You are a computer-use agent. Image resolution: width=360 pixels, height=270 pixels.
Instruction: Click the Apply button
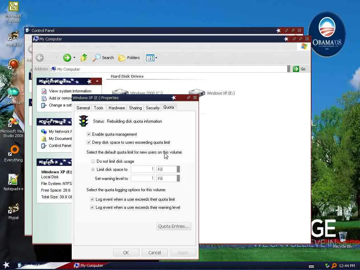pos(183,252)
